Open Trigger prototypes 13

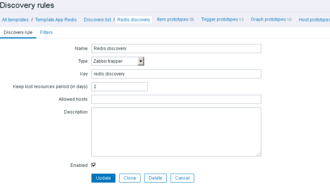tap(222, 19)
